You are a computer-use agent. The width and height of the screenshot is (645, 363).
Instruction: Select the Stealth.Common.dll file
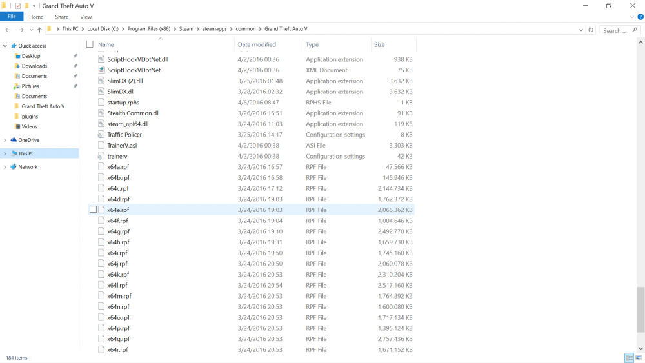click(134, 113)
